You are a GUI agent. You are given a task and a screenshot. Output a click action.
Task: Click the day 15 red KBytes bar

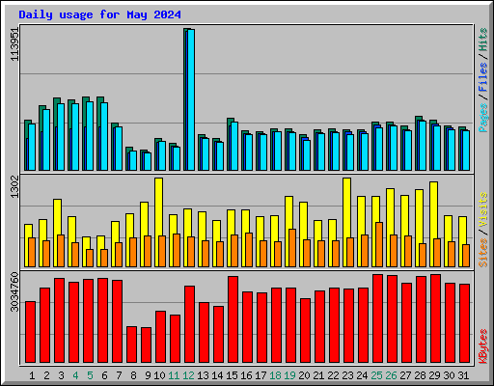(233, 319)
